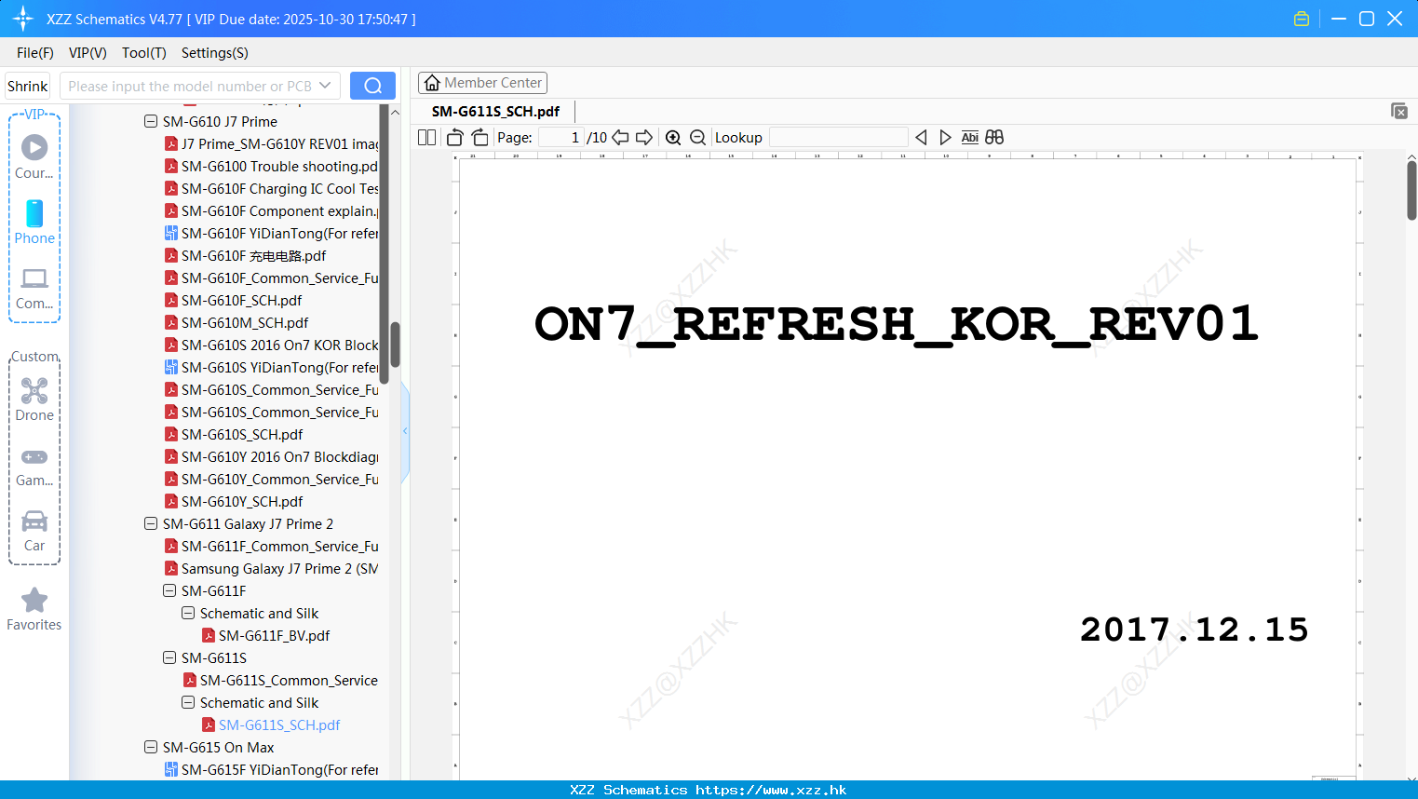Collapse the SM-G611F subfolder
The height and width of the screenshot is (799, 1418).
pos(169,590)
